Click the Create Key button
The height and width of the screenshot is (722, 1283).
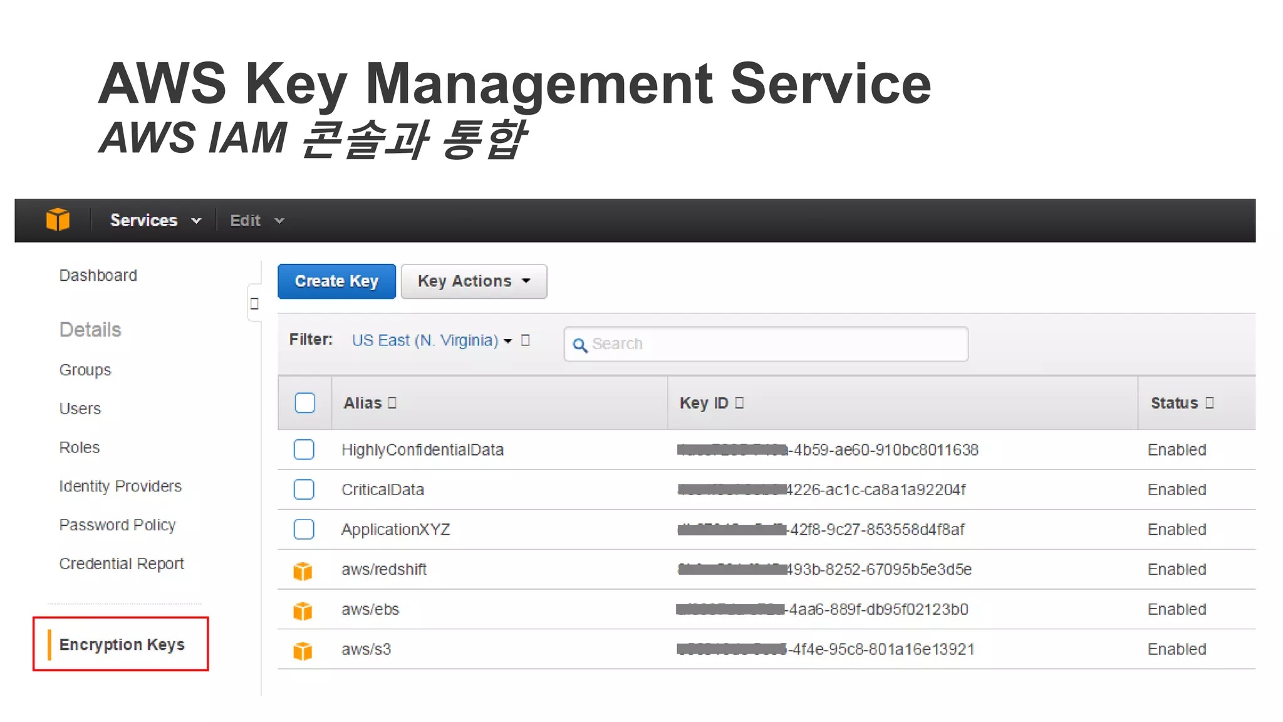point(336,281)
